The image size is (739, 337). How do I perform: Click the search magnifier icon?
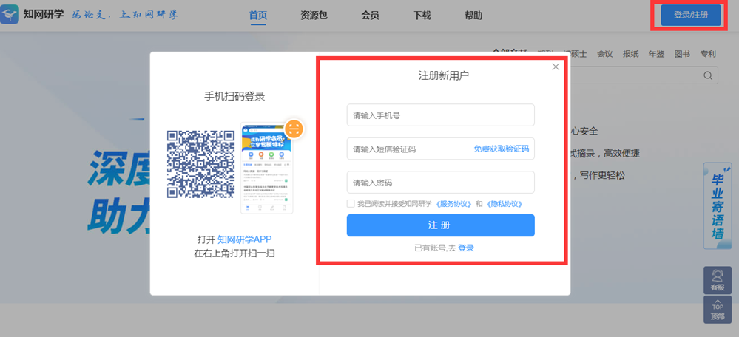[x=708, y=76]
